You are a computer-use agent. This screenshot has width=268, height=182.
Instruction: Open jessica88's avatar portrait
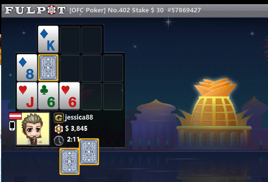tap(33, 129)
